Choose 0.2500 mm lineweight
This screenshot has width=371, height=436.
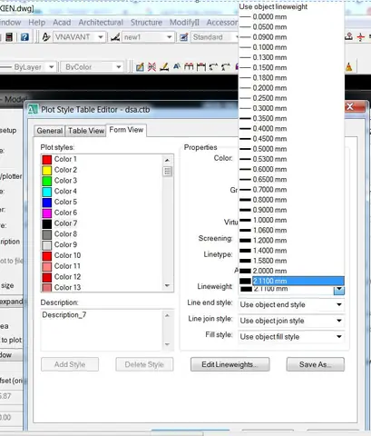(291, 98)
